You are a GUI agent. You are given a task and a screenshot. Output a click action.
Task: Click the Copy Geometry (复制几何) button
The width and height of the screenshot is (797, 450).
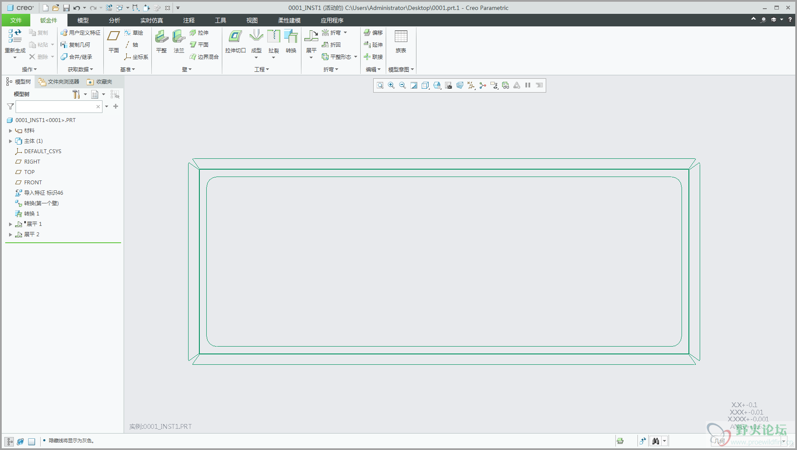(76, 45)
